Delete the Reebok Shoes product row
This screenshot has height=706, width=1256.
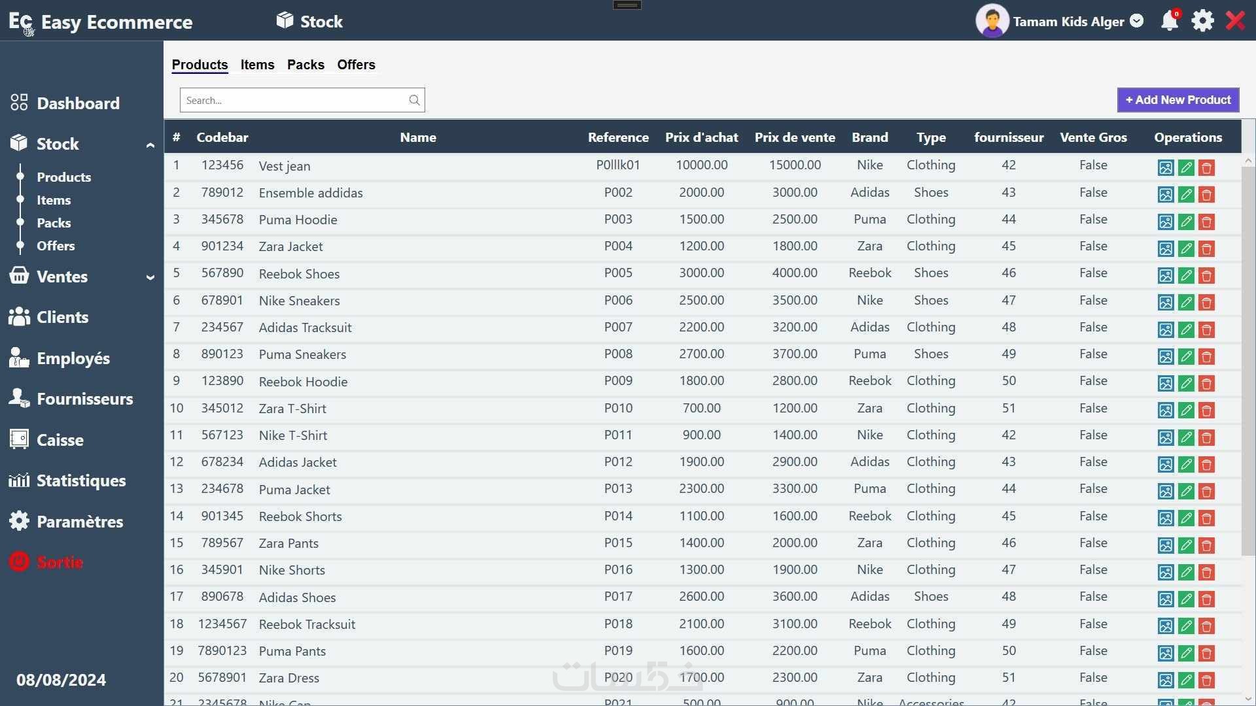tap(1206, 275)
